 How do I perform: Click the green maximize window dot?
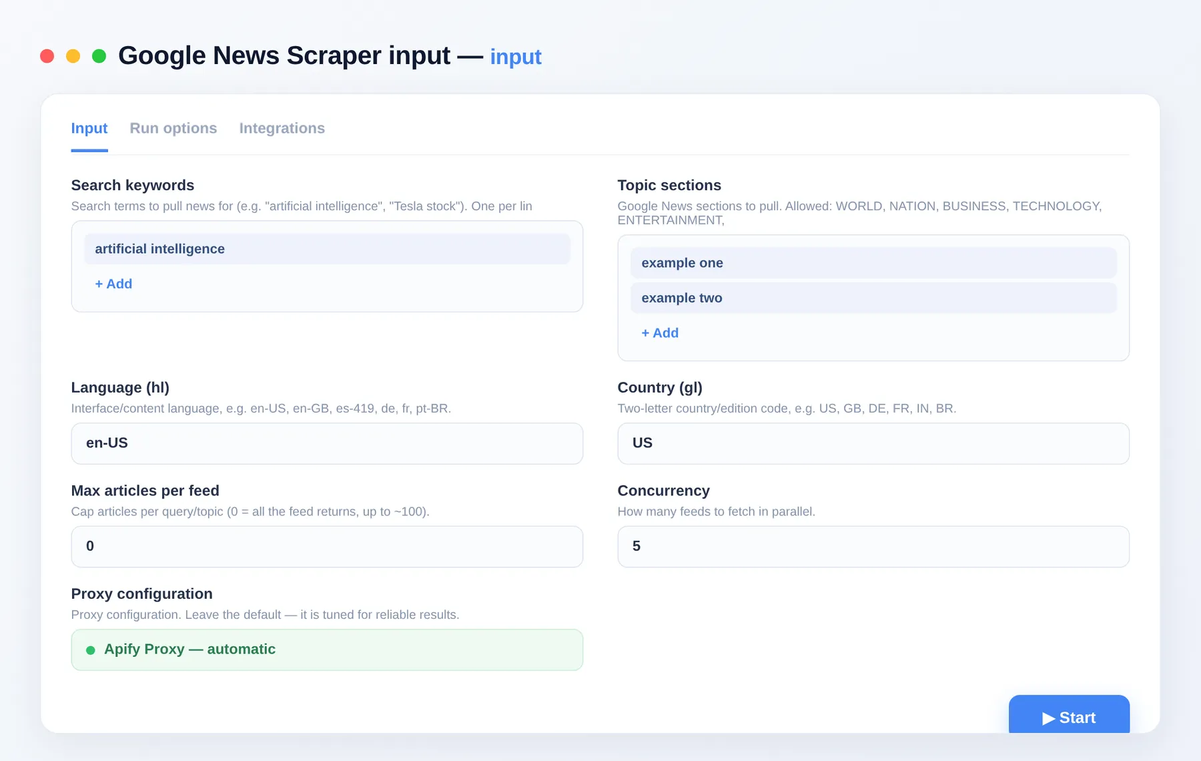pyautogui.click(x=99, y=56)
